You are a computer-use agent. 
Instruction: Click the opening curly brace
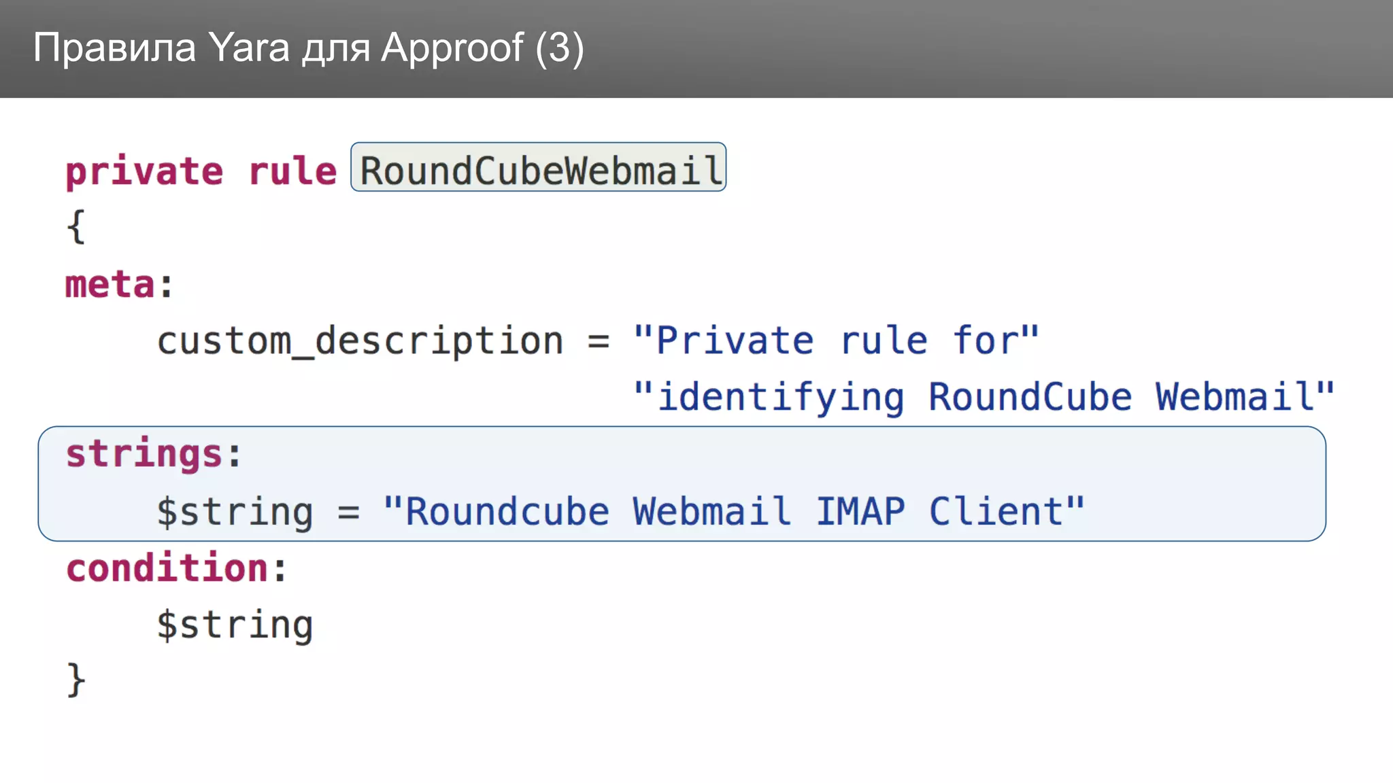tap(75, 226)
